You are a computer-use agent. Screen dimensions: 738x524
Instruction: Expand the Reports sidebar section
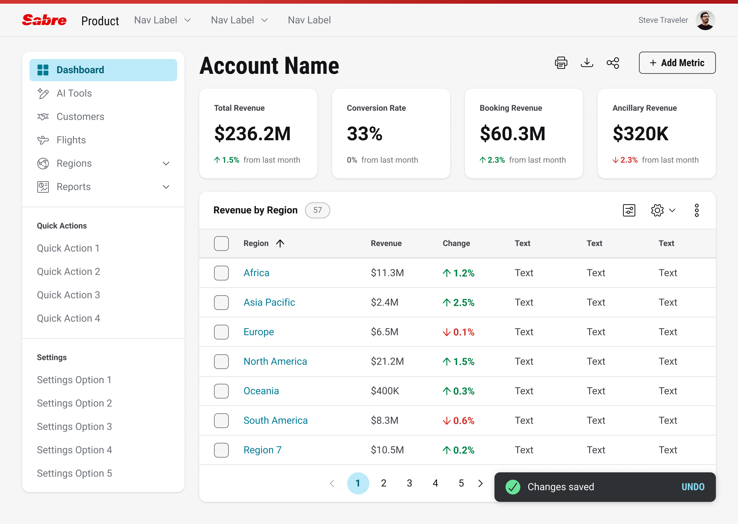click(166, 186)
